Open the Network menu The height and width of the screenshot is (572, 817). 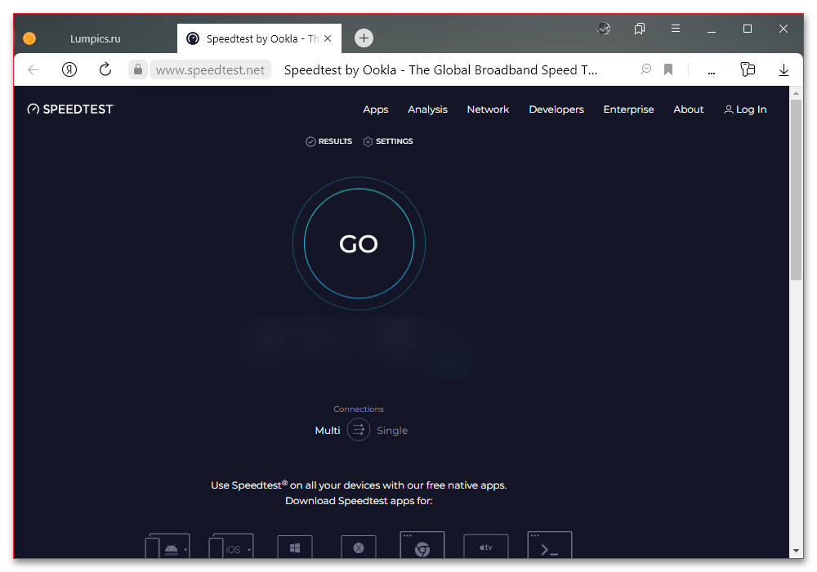[488, 109]
